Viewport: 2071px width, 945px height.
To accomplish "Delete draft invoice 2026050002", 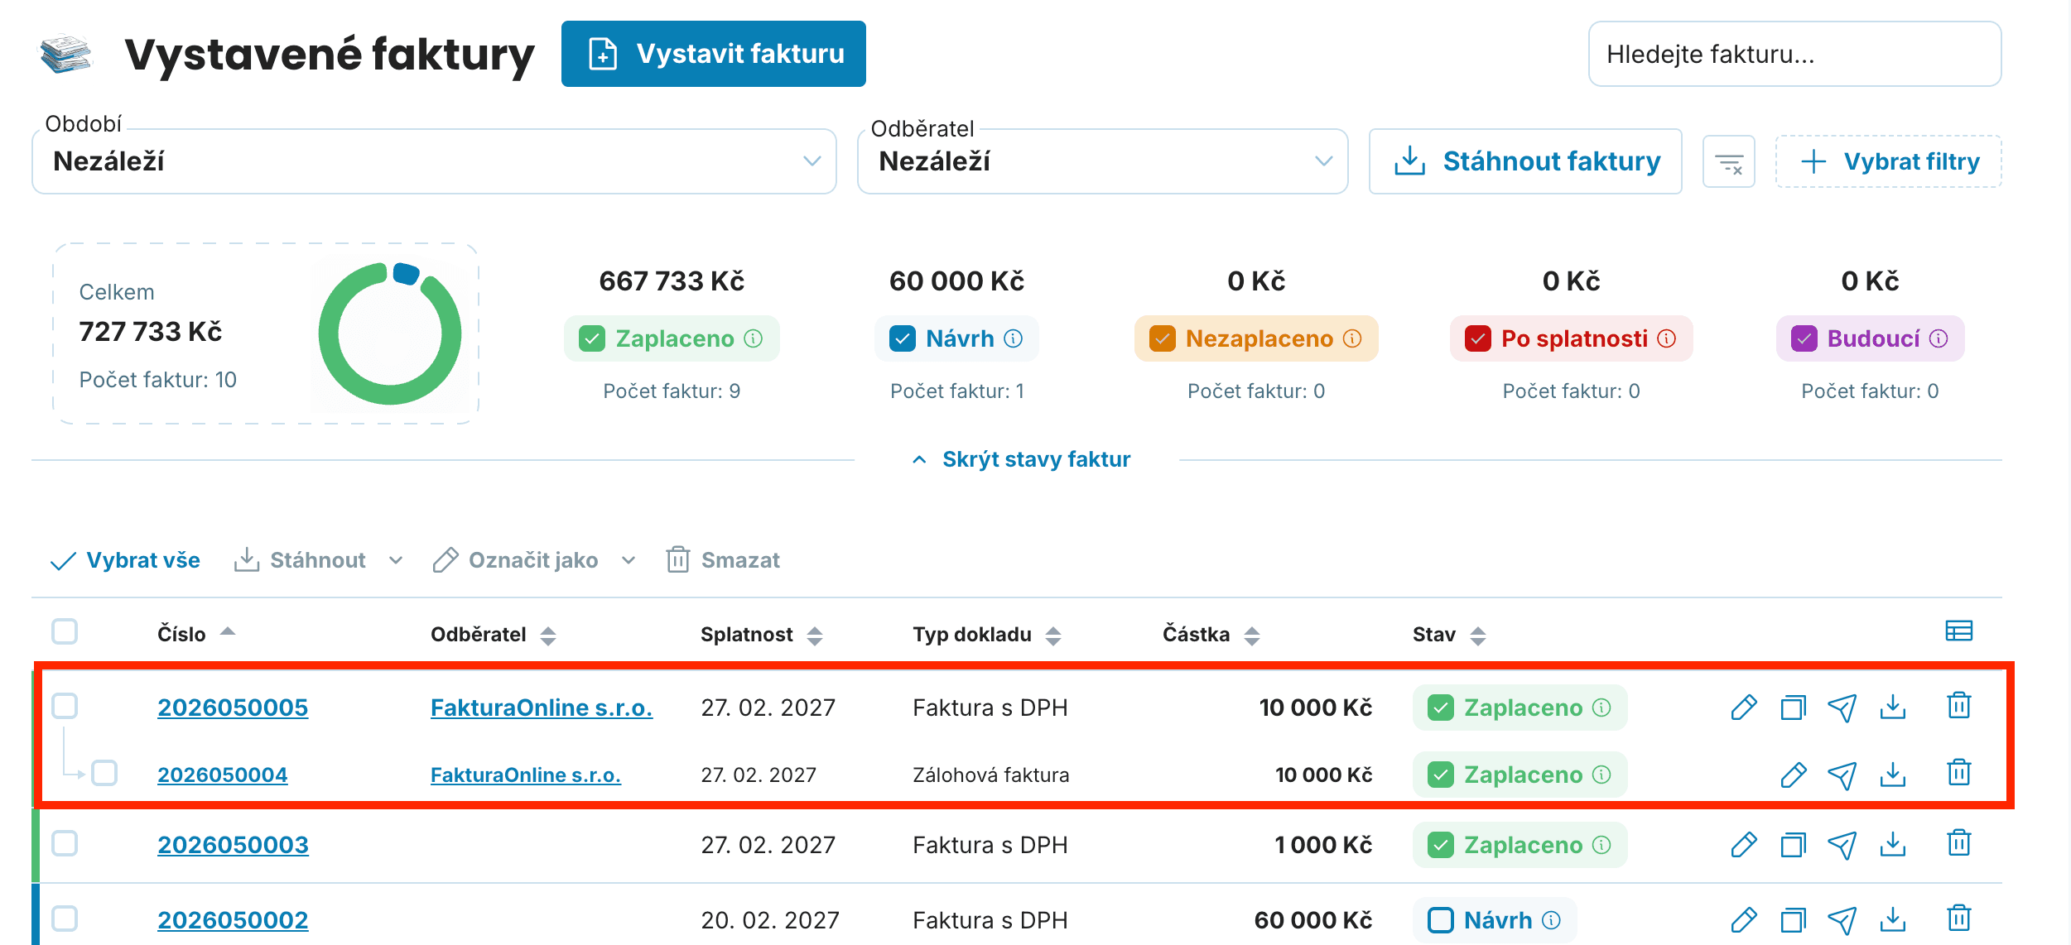I will [x=1959, y=919].
